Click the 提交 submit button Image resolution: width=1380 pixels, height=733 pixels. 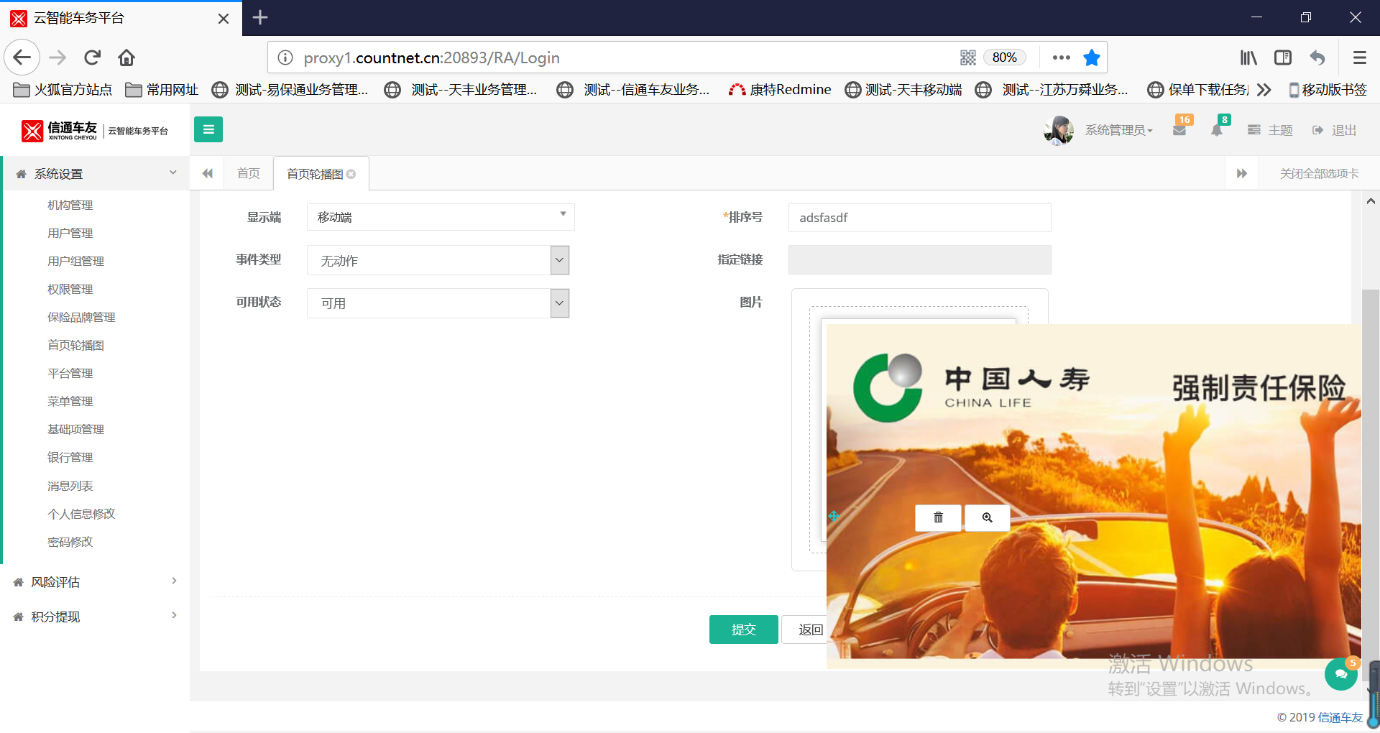click(x=743, y=630)
